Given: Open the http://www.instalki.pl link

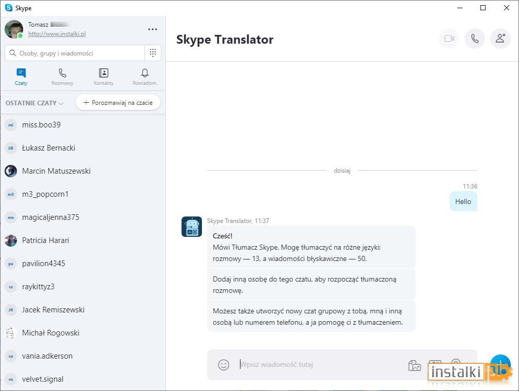Looking at the screenshot, I should tap(57, 34).
